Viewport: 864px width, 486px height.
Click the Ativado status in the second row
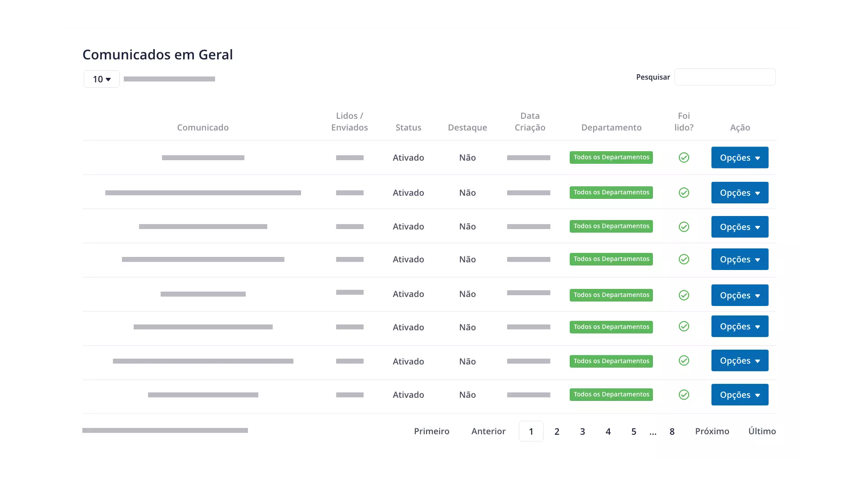[408, 192]
